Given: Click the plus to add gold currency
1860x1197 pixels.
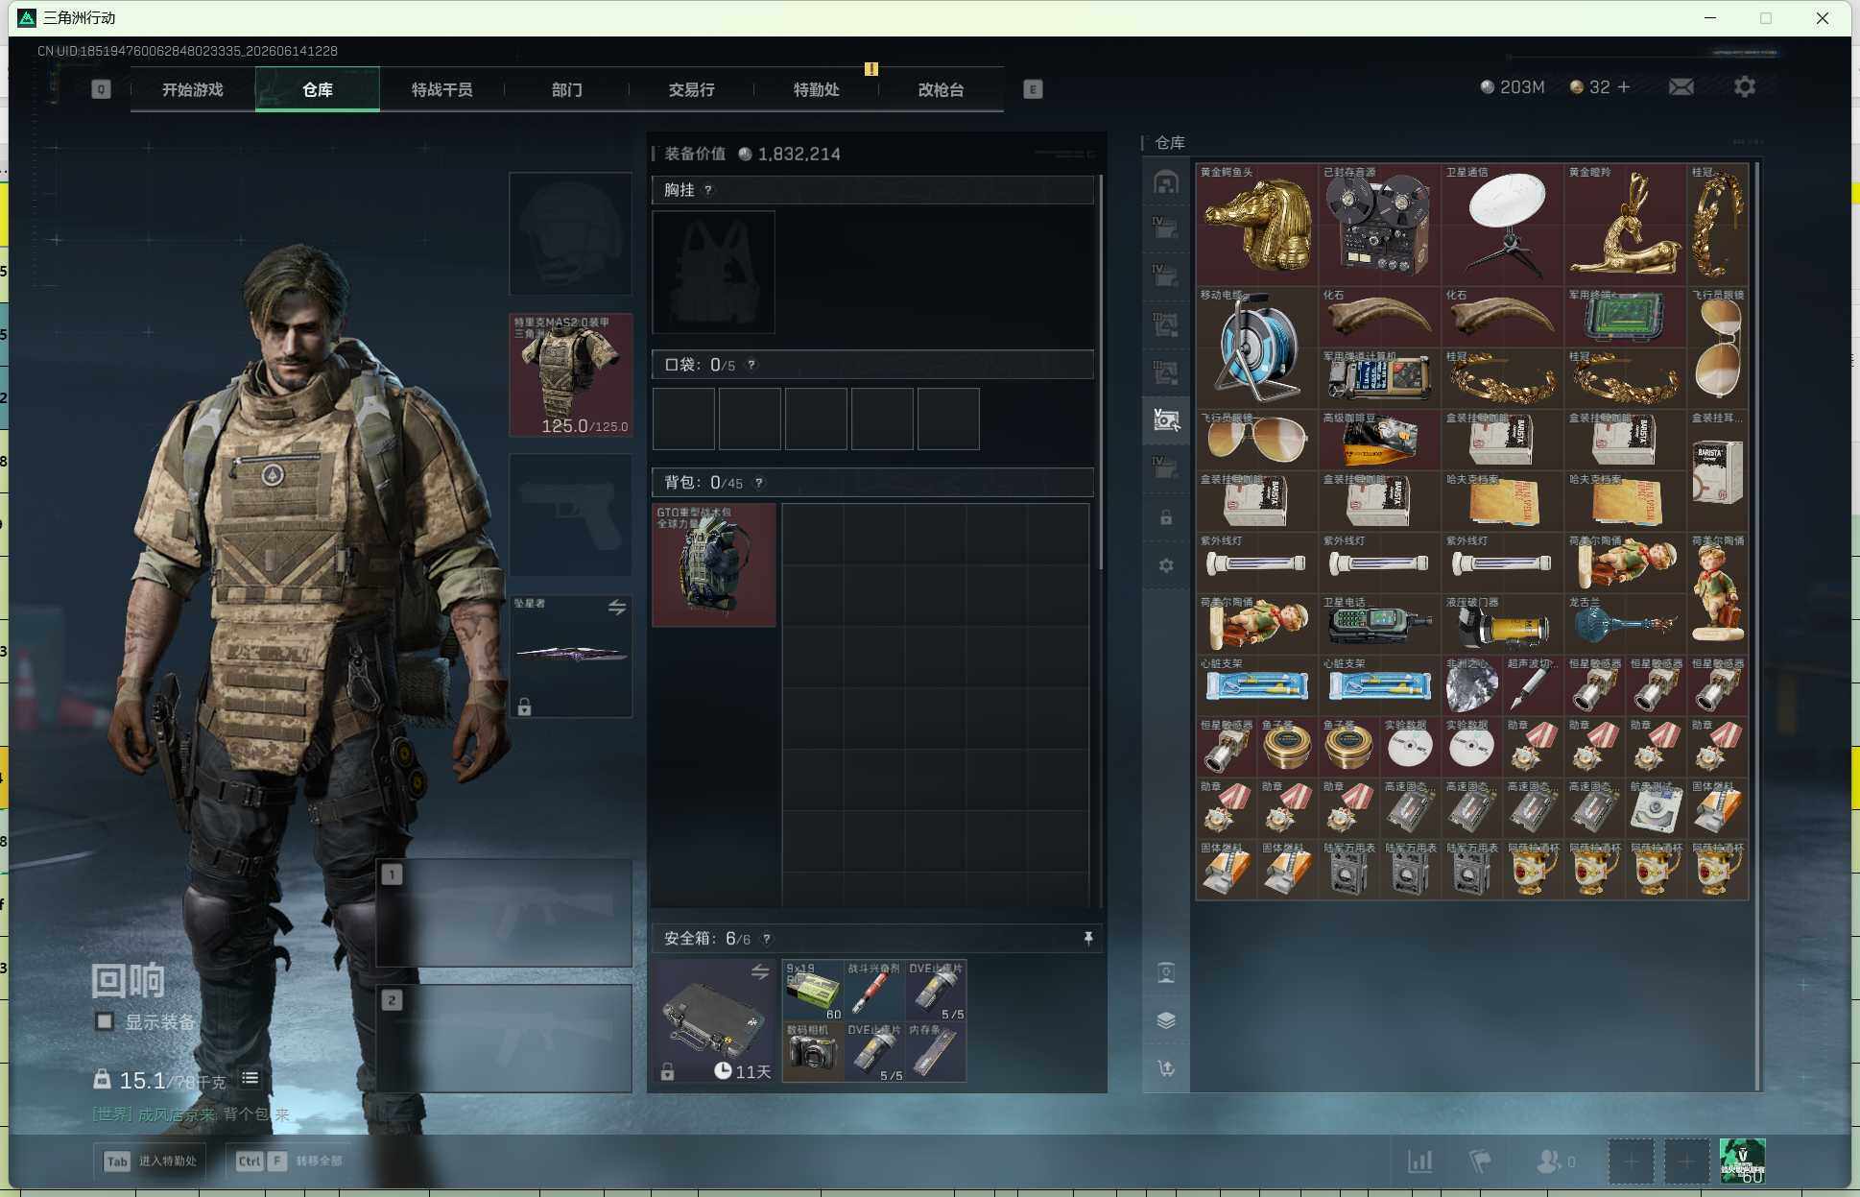Looking at the screenshot, I should pyautogui.click(x=1624, y=87).
